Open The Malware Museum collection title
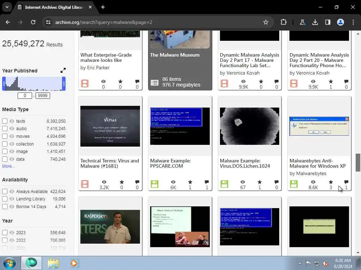 click(175, 55)
